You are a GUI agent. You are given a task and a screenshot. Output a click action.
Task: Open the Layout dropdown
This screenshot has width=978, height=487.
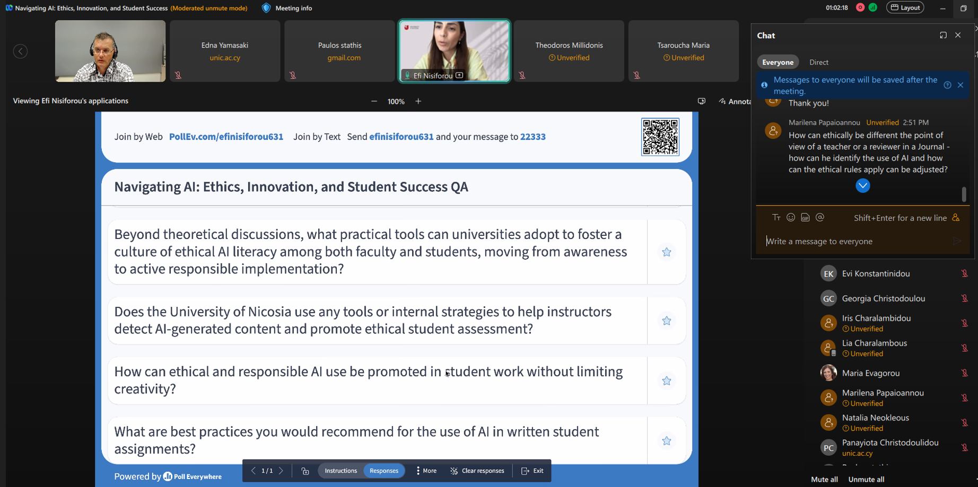(x=905, y=7)
